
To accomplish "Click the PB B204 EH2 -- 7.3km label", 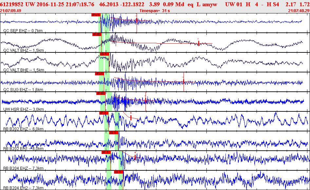I will pyautogui.click(x=23, y=188).
